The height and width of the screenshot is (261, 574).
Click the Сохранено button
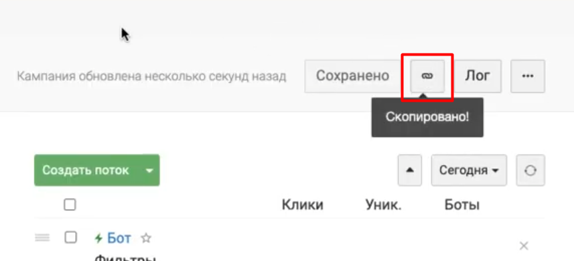tap(352, 76)
